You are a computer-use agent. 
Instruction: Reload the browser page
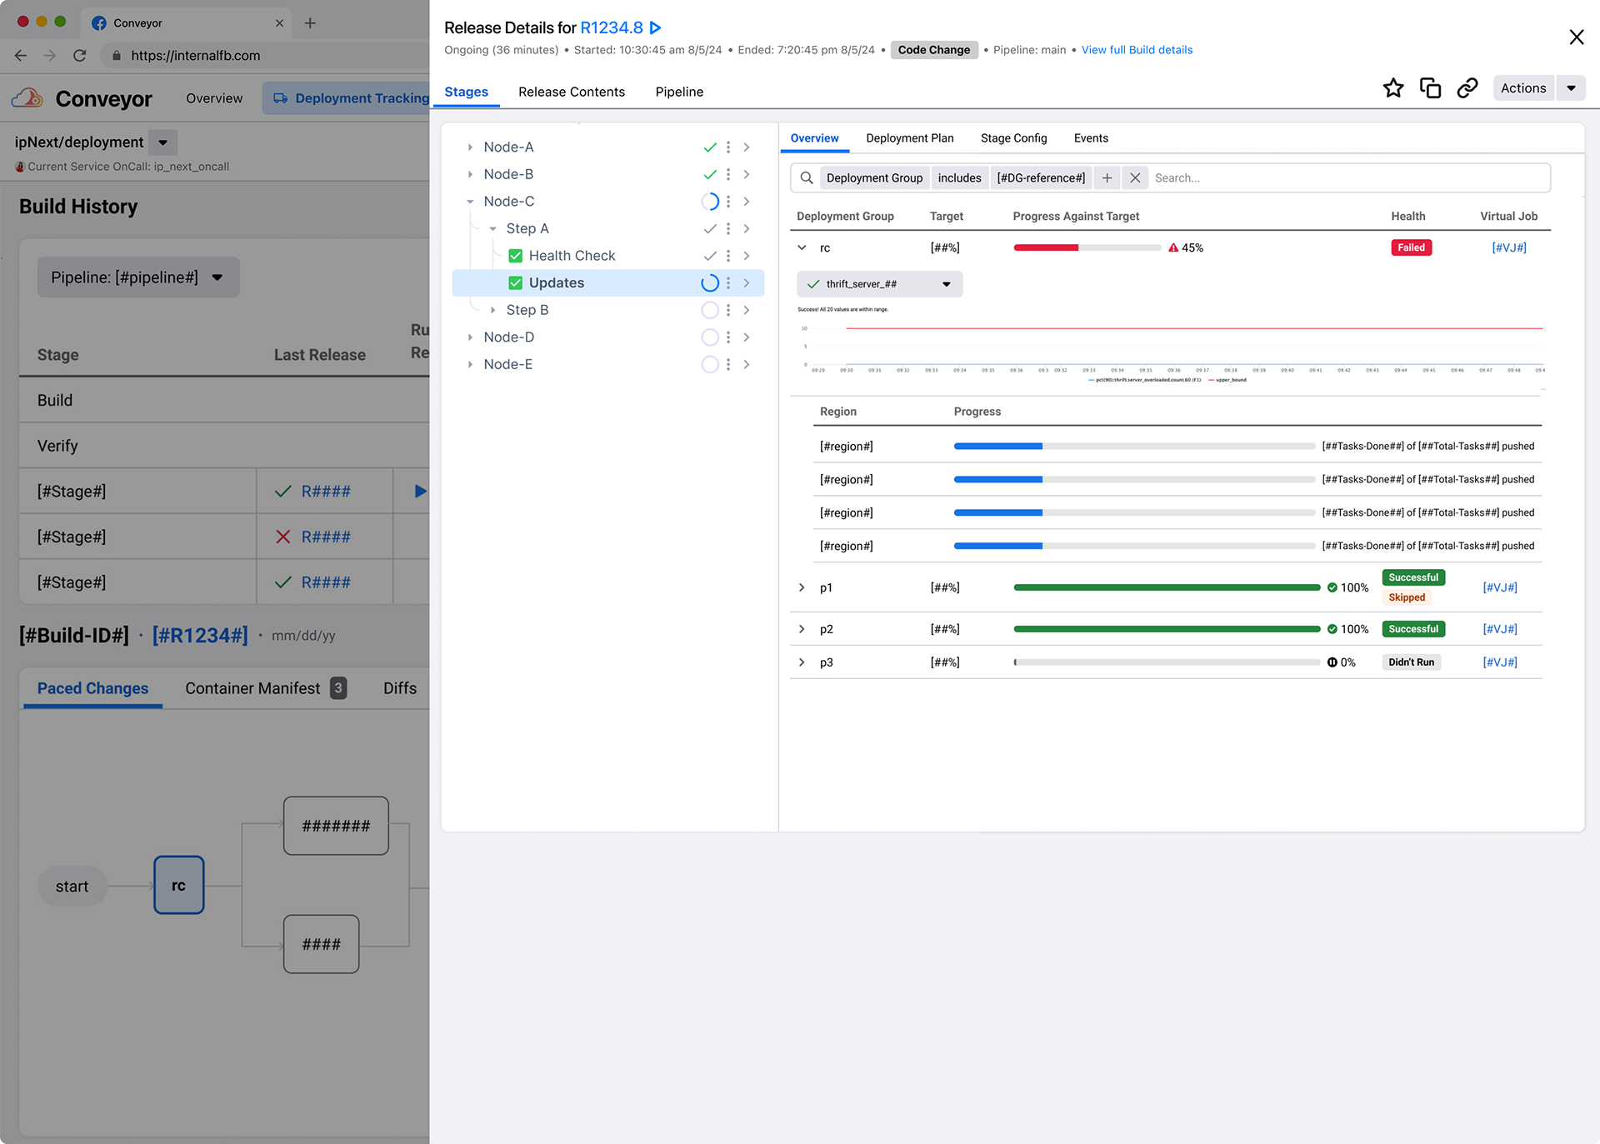click(x=80, y=55)
